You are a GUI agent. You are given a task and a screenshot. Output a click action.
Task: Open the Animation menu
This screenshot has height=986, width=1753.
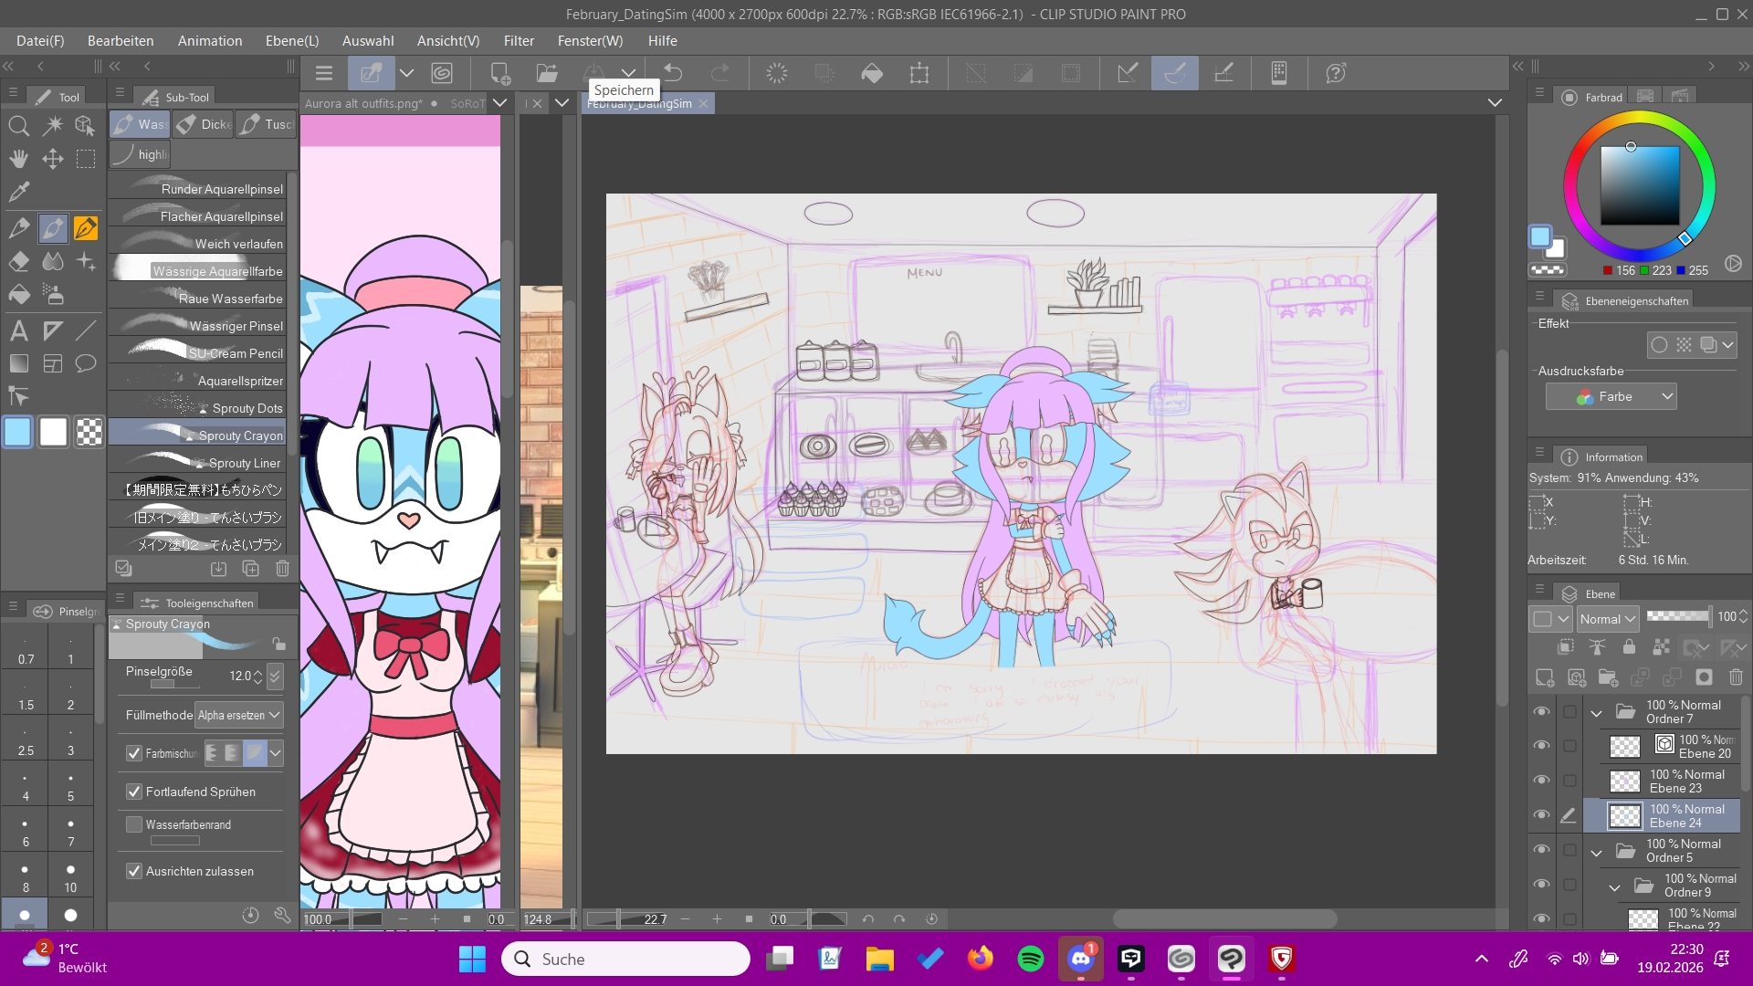(209, 41)
